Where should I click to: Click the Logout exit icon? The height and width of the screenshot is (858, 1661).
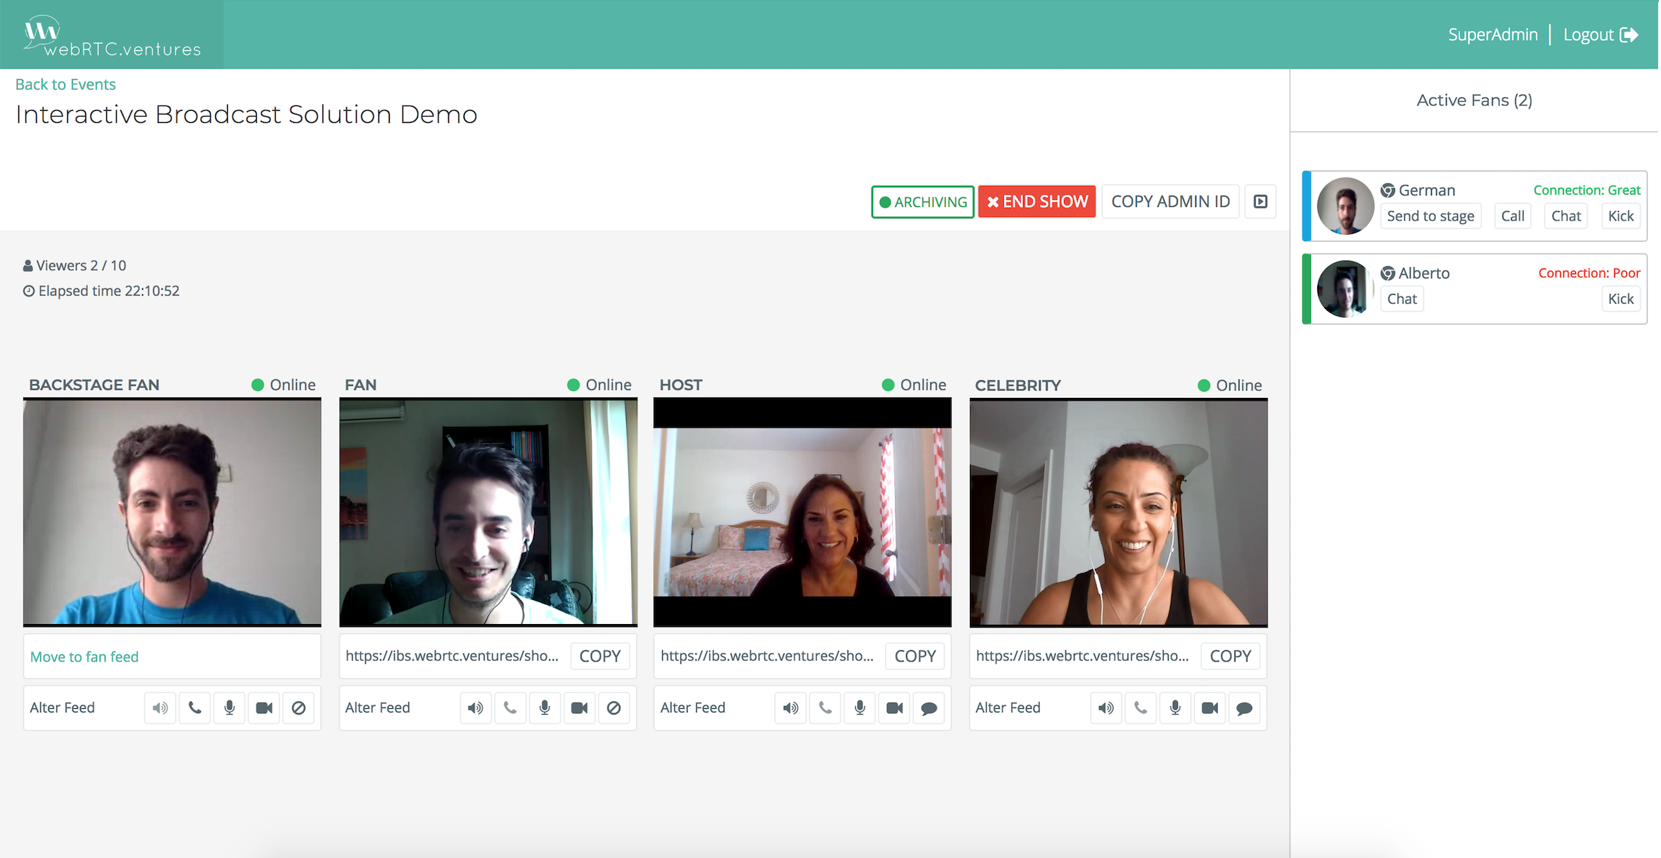point(1629,35)
